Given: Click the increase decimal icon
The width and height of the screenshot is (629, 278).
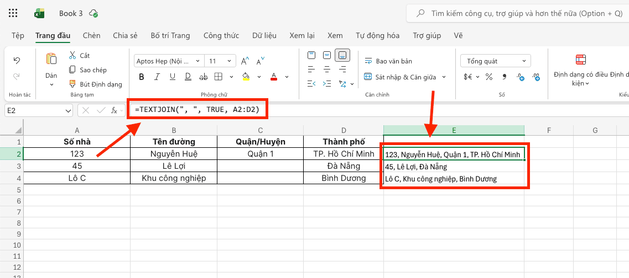Looking at the screenshot, I should point(536,77).
